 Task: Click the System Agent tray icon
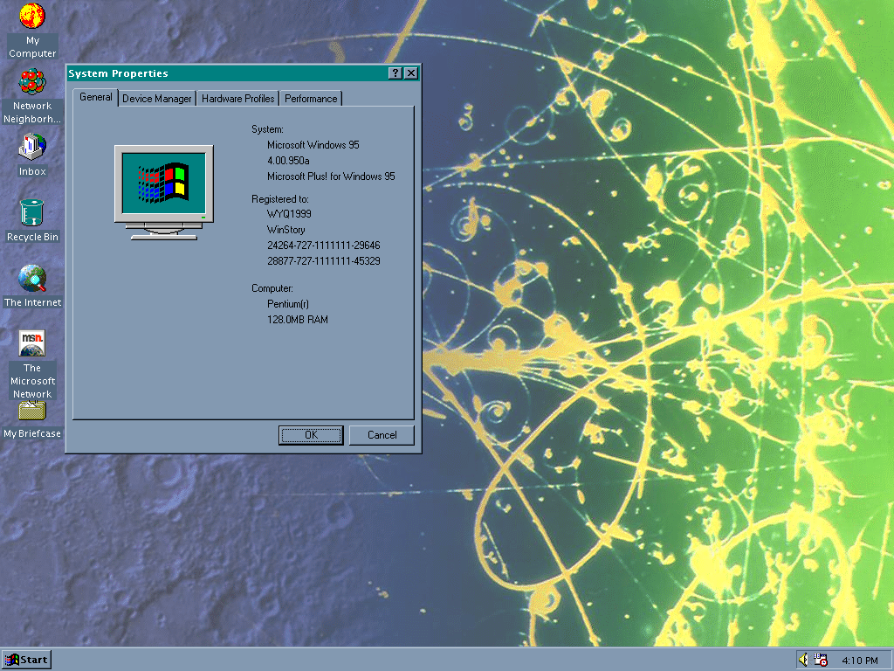point(821,660)
